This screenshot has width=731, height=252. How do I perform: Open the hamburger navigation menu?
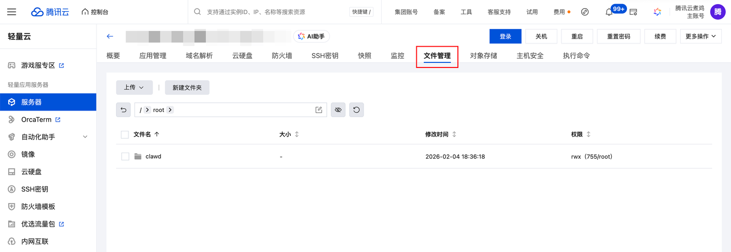[x=12, y=12]
